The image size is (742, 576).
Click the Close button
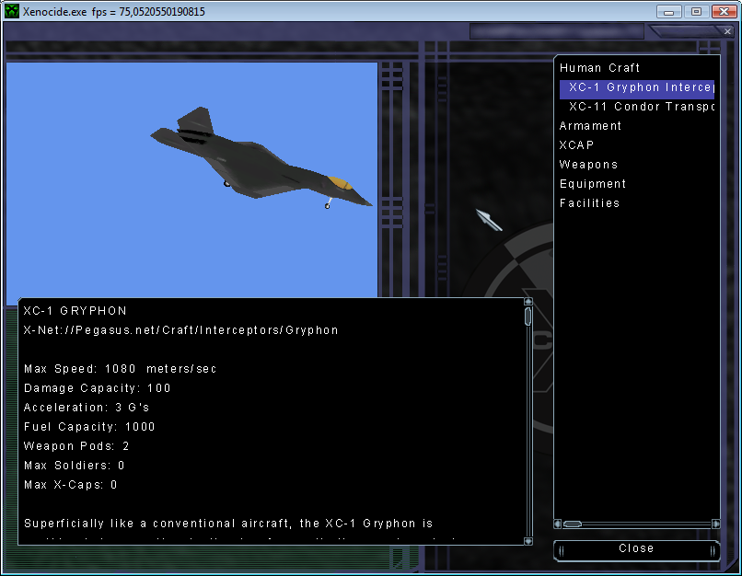[636, 550]
